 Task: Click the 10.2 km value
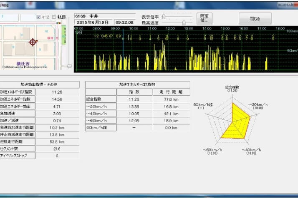[57, 128]
